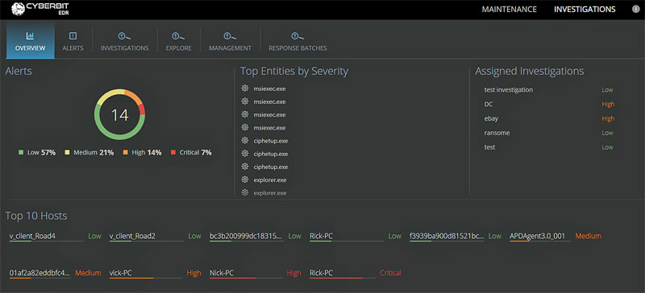Click the severity bar under APDAgent3.0_001

pyautogui.click(x=540, y=241)
